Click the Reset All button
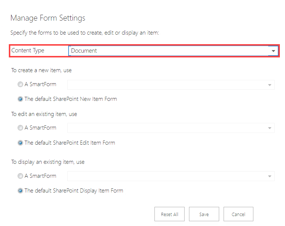This screenshot has height=226, width=285. [x=170, y=214]
